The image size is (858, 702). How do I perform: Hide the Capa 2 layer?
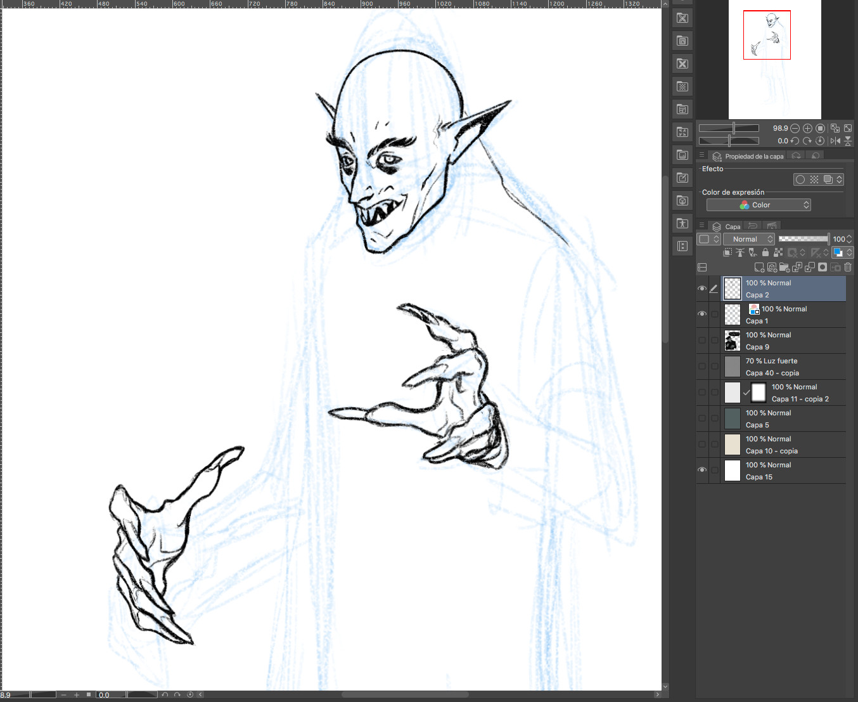click(702, 289)
